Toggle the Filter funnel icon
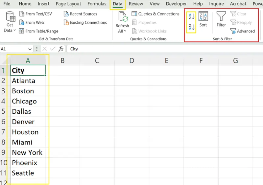263x185 pixels. point(221,19)
